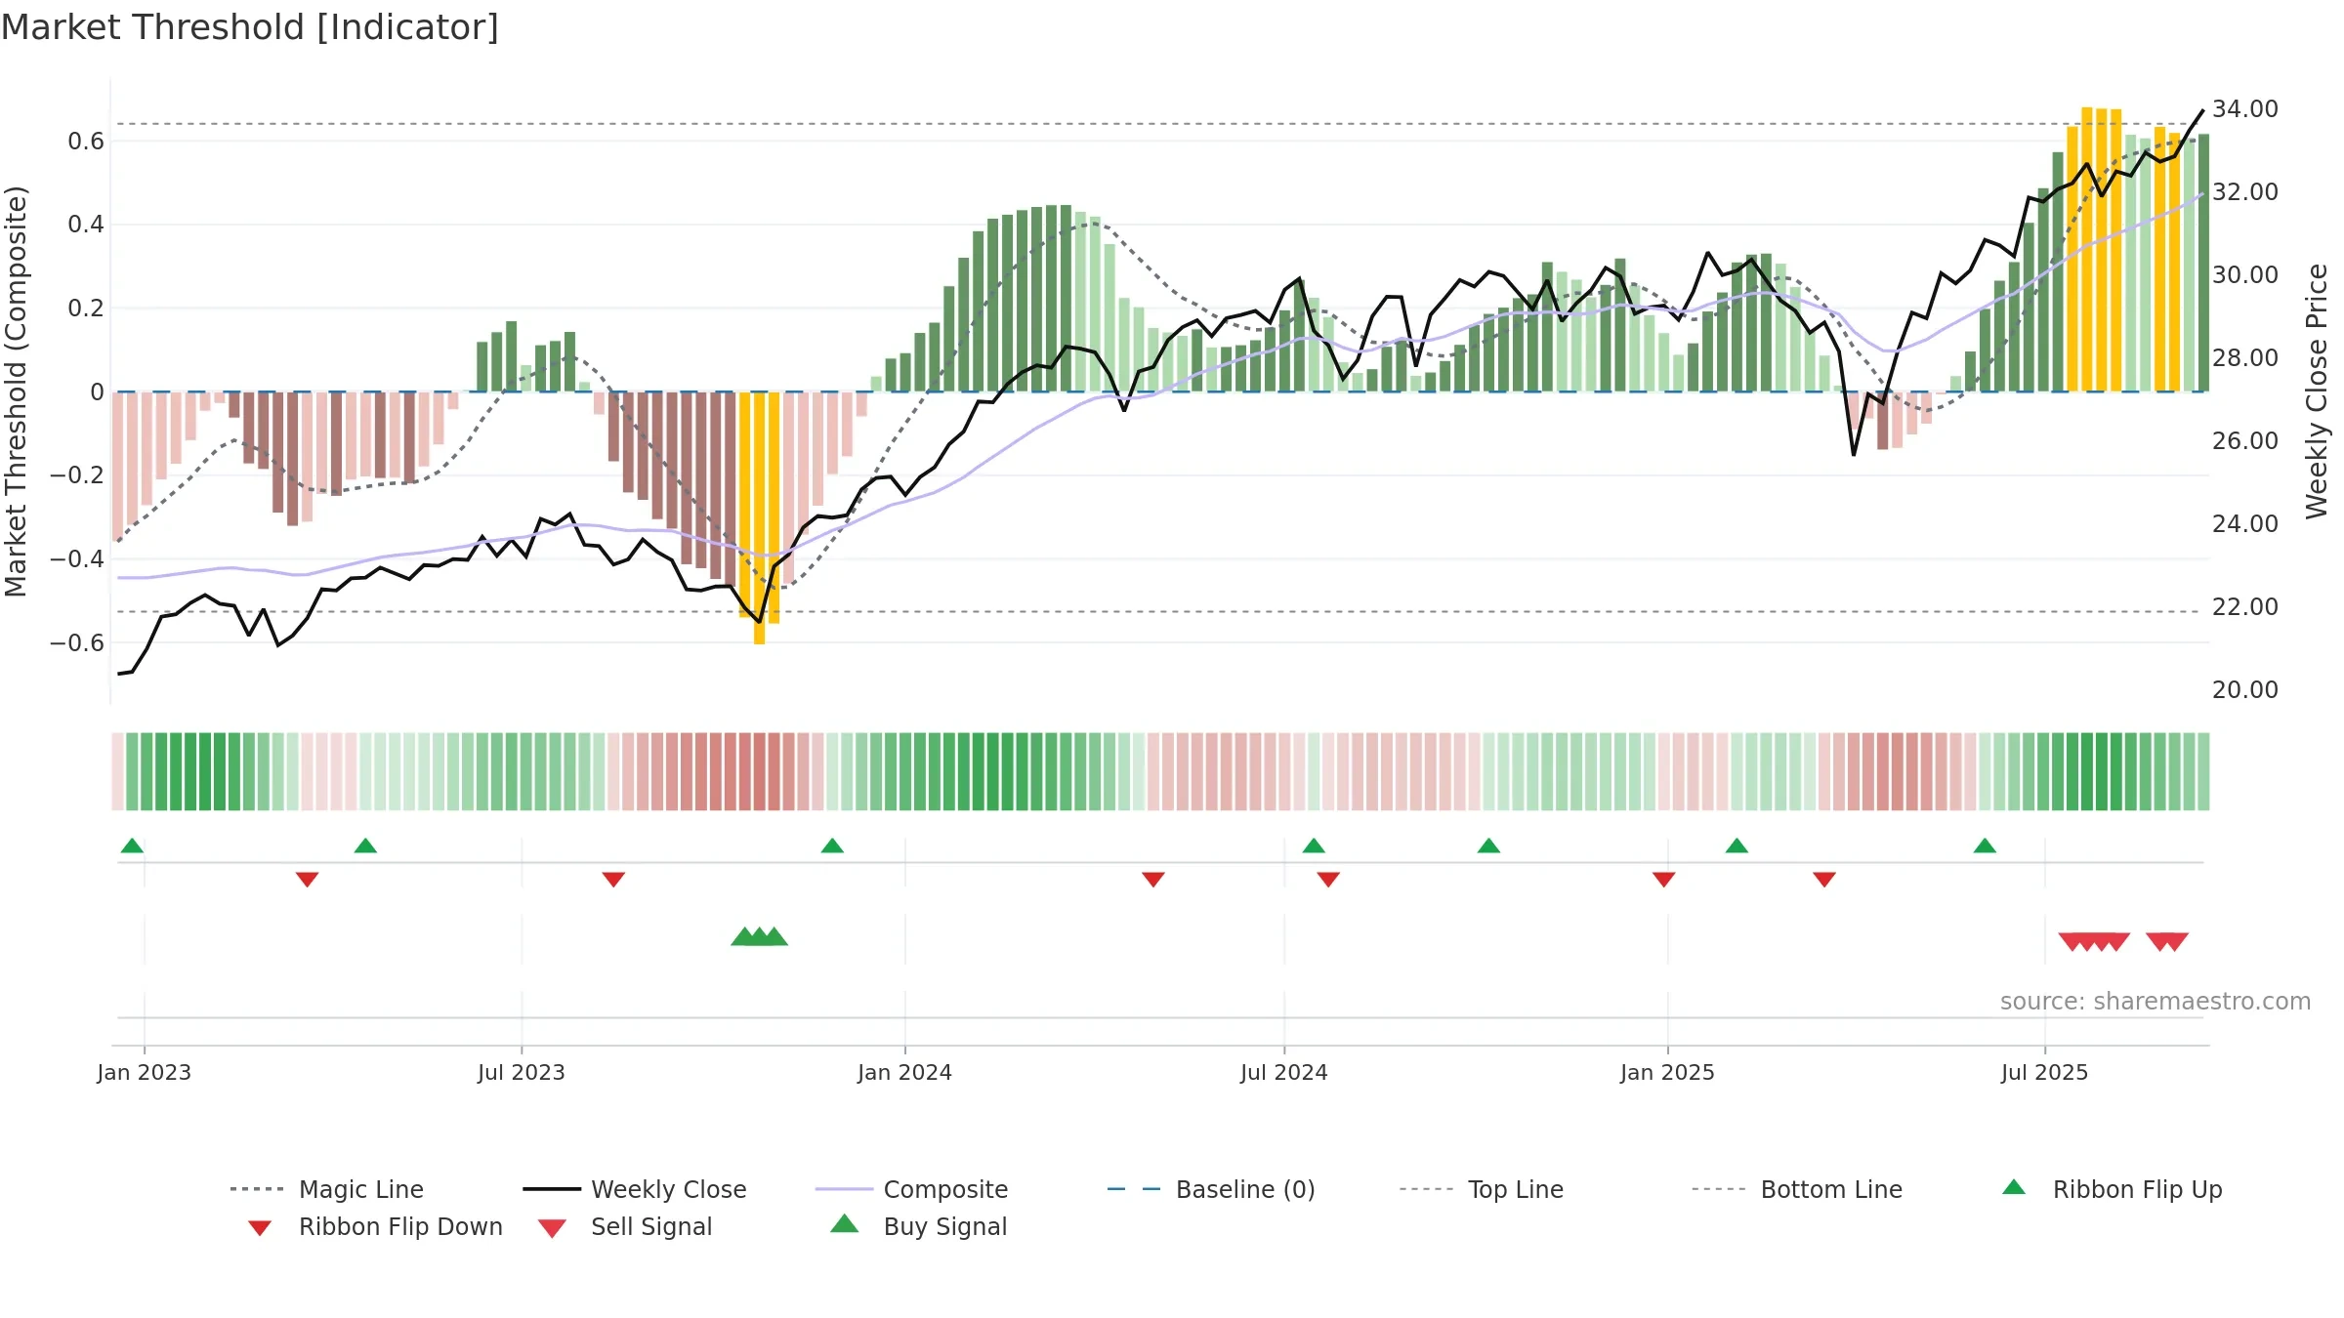This screenshot has width=2344, height=1318.
Task: Select the Ribbon Flip Up triangle in late November 2023
Action: [x=832, y=845]
